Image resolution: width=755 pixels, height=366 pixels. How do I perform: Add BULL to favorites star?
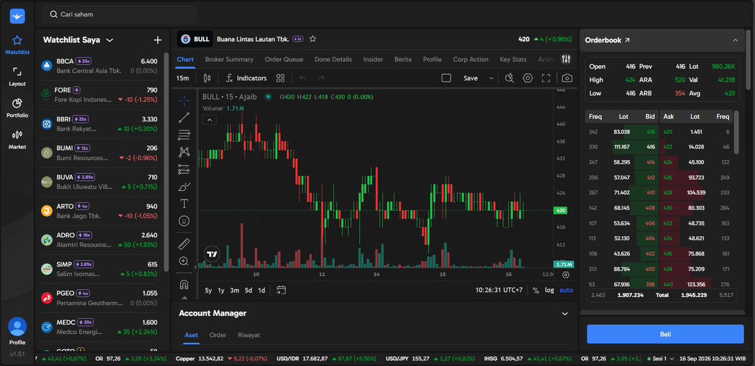point(313,39)
